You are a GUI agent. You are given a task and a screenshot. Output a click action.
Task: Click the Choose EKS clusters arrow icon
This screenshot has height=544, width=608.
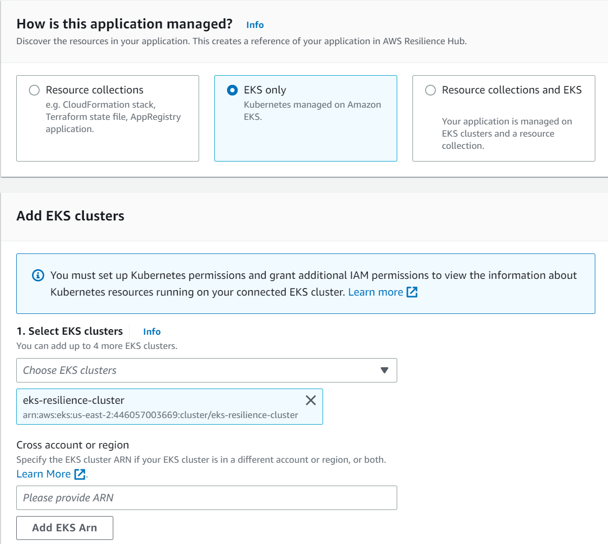click(385, 370)
